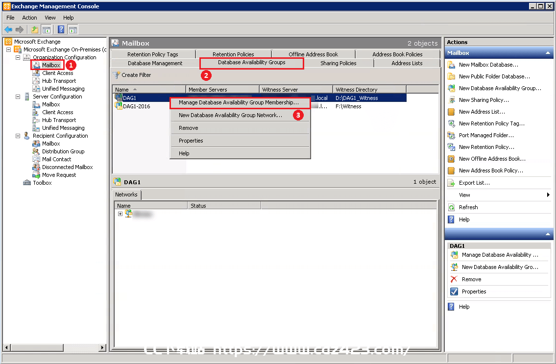Click the Up one level folder icon

pos(35,30)
